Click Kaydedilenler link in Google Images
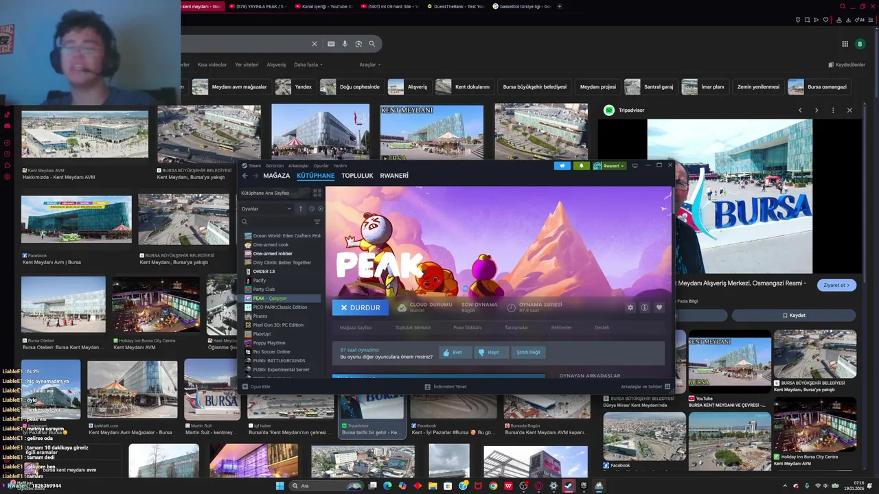Image resolution: width=879 pixels, height=494 pixels. 847,64
